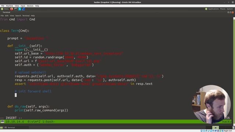Click the '# init forward shell' comment
The width and height of the screenshot is (235, 132).
[33, 91]
